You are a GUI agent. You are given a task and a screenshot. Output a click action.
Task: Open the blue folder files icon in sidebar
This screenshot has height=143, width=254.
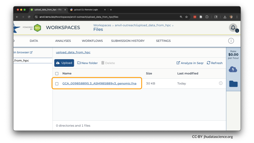click(x=233, y=84)
